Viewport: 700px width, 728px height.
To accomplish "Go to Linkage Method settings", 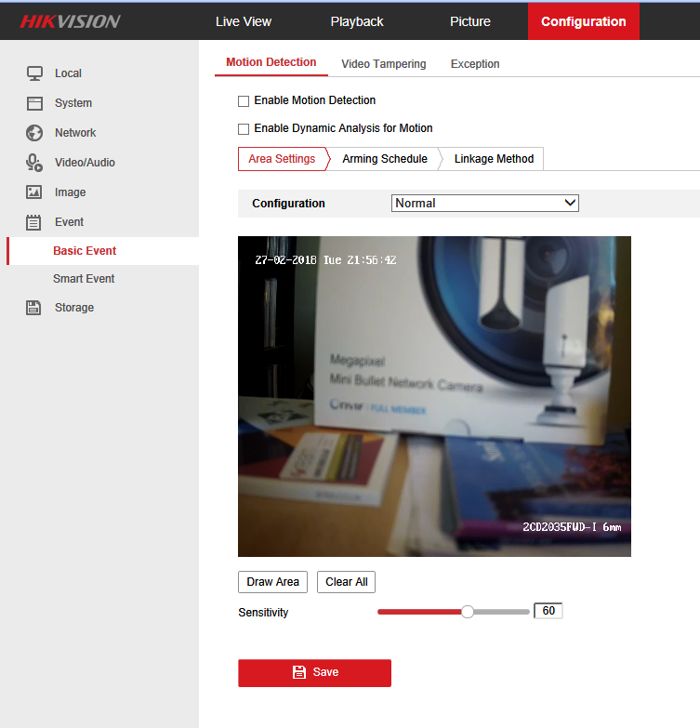I will pos(494,159).
